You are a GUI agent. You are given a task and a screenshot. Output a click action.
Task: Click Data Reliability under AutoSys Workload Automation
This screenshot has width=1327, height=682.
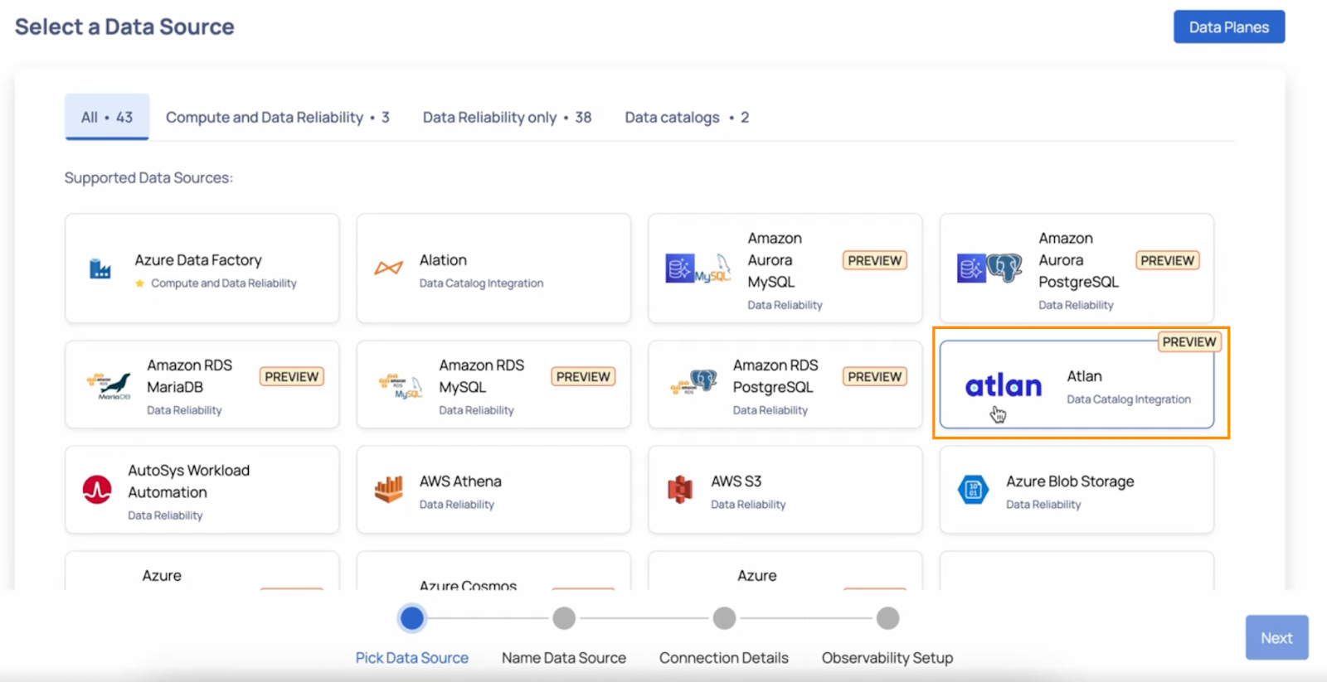click(165, 515)
